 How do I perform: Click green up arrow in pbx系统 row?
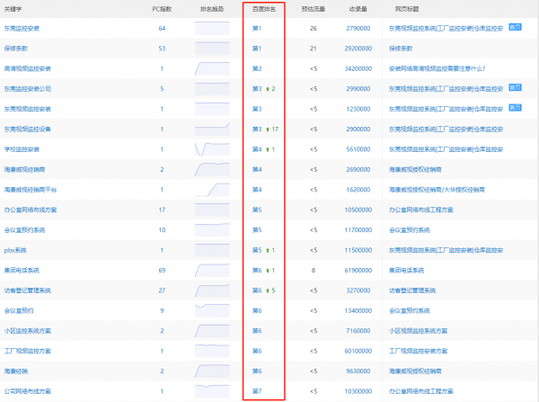click(268, 250)
